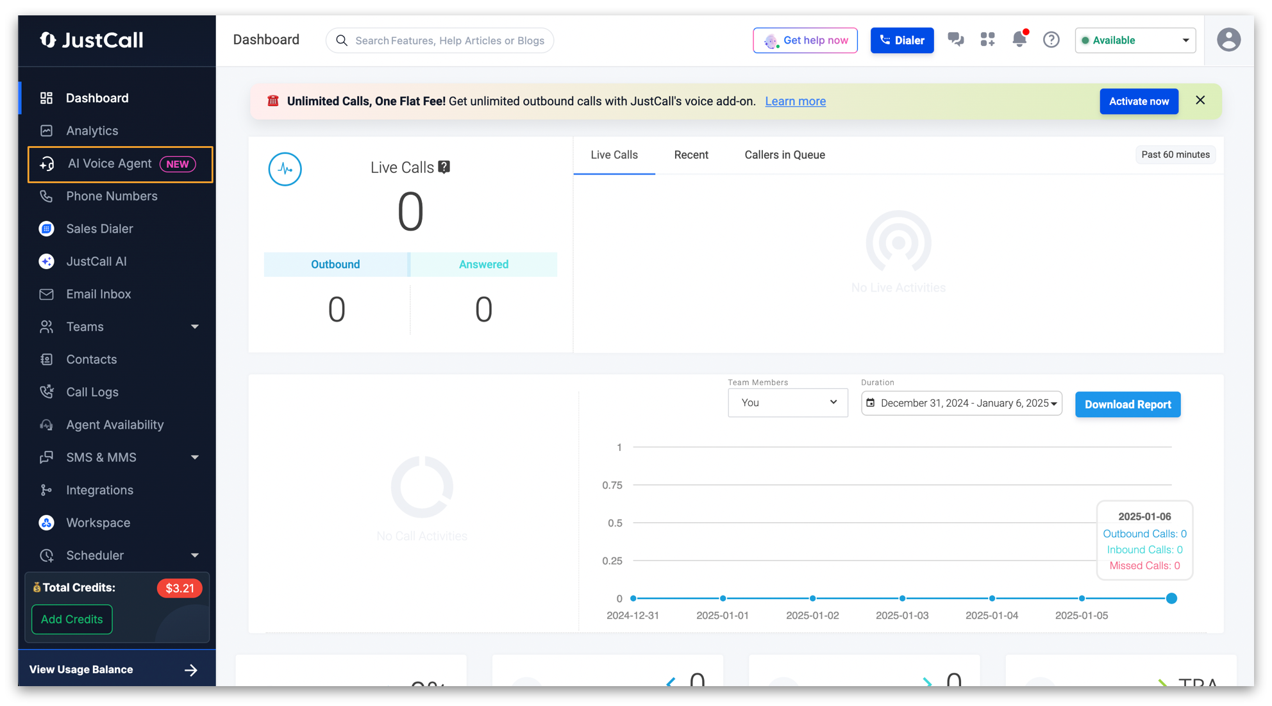The height and width of the screenshot is (706, 1272).
Task: Select the Answered live calls filter
Action: [x=483, y=265]
